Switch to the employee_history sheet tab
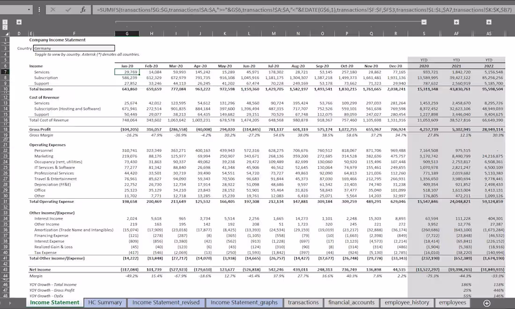The image size is (515, 309). (x=407, y=302)
